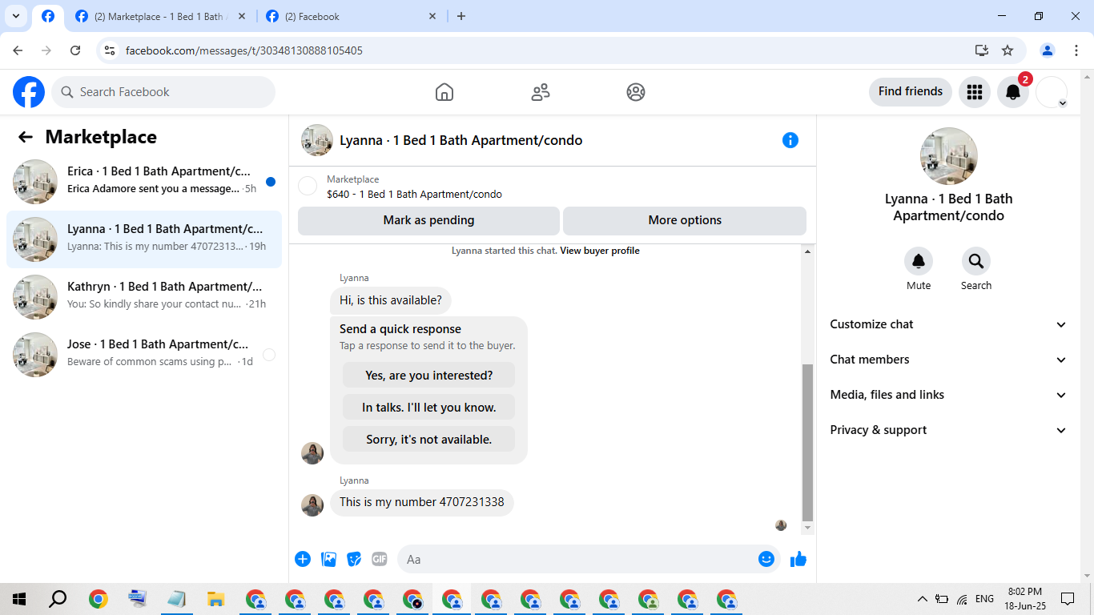This screenshot has height=615, width=1094.
Task: Click the back arrow beside Marketplace
Action: tap(26, 137)
